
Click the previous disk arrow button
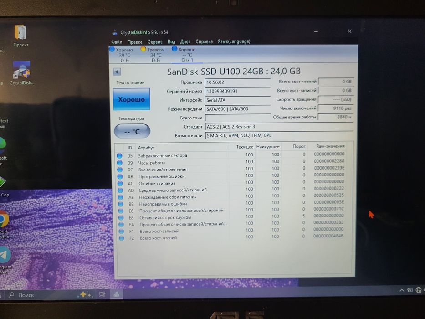(117, 72)
